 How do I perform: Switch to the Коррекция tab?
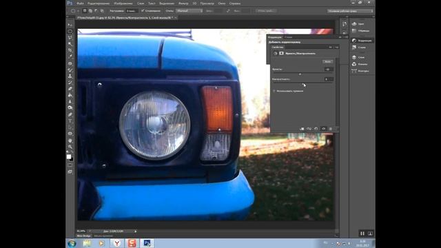275,37
